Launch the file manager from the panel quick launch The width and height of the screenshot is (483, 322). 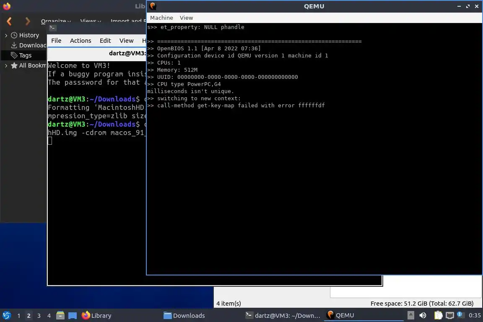pyautogui.click(x=60, y=315)
